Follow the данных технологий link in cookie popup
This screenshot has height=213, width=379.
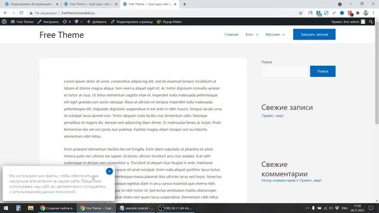59,192
